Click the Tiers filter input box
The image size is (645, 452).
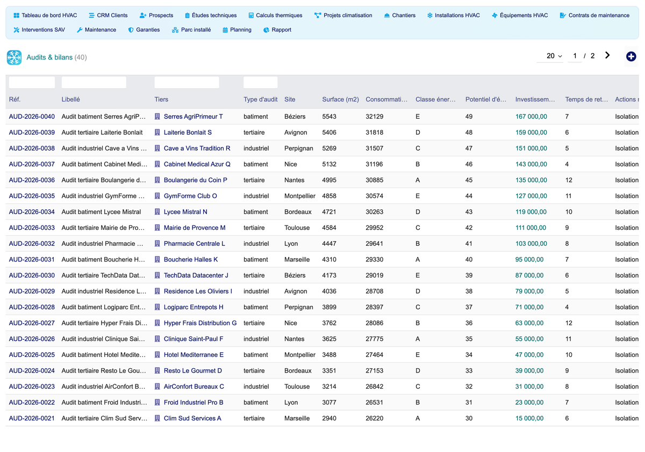[187, 83]
